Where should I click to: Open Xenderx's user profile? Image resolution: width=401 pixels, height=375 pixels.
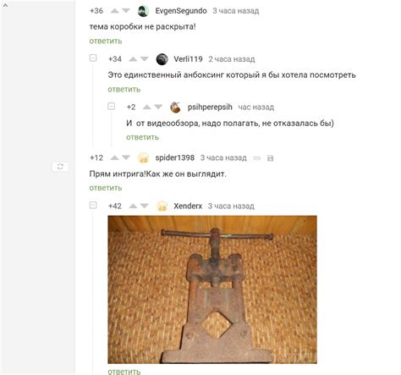188,207
